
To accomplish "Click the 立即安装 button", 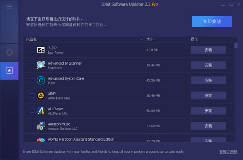I will pyautogui.click(x=212, y=21).
